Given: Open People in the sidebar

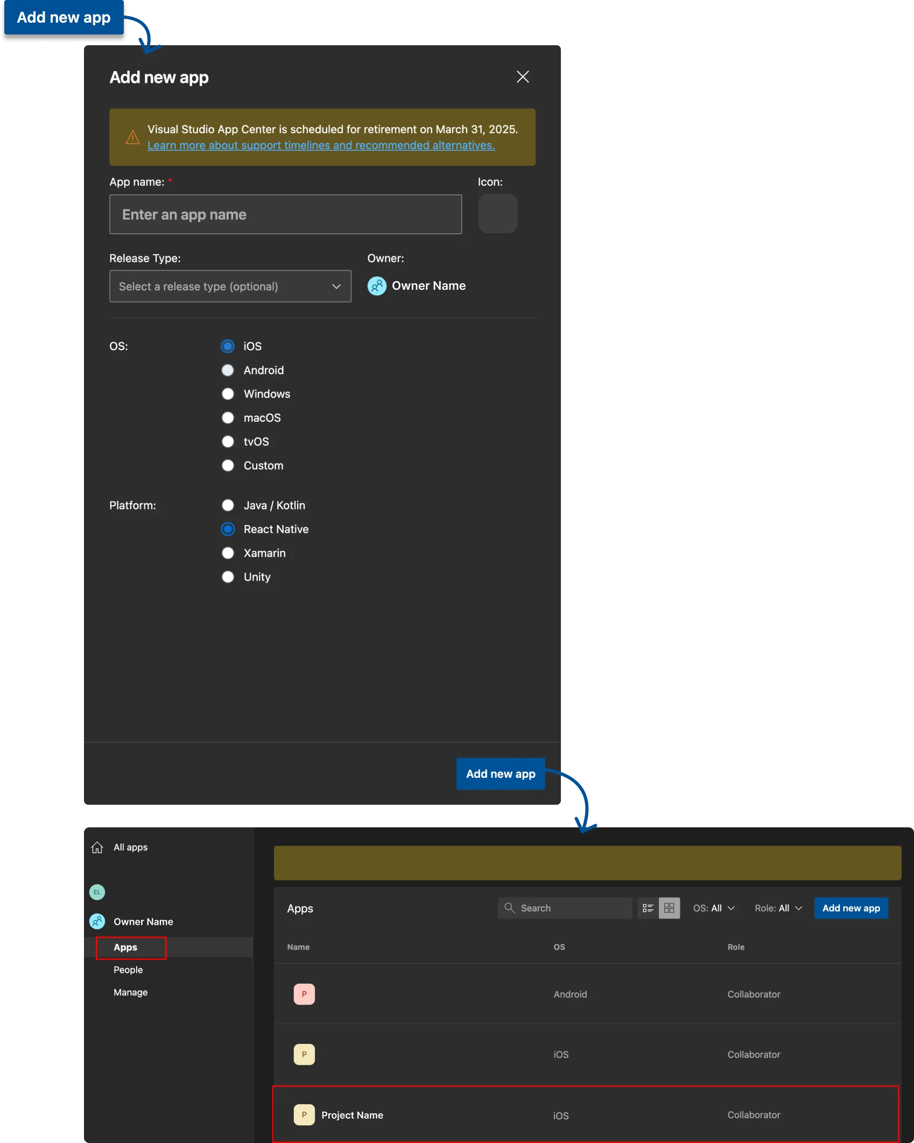Looking at the screenshot, I should [x=128, y=970].
